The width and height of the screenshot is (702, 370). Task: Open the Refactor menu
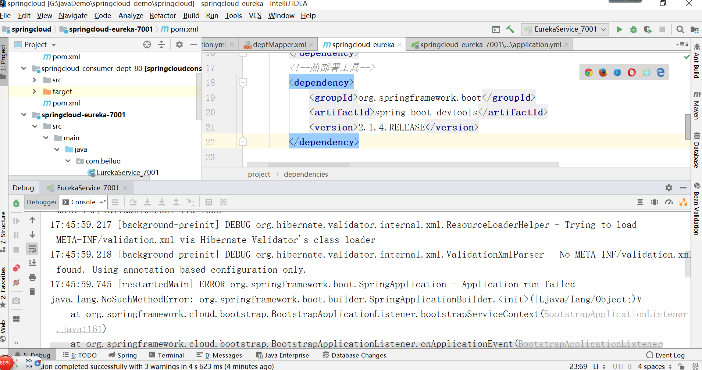pyautogui.click(x=163, y=15)
